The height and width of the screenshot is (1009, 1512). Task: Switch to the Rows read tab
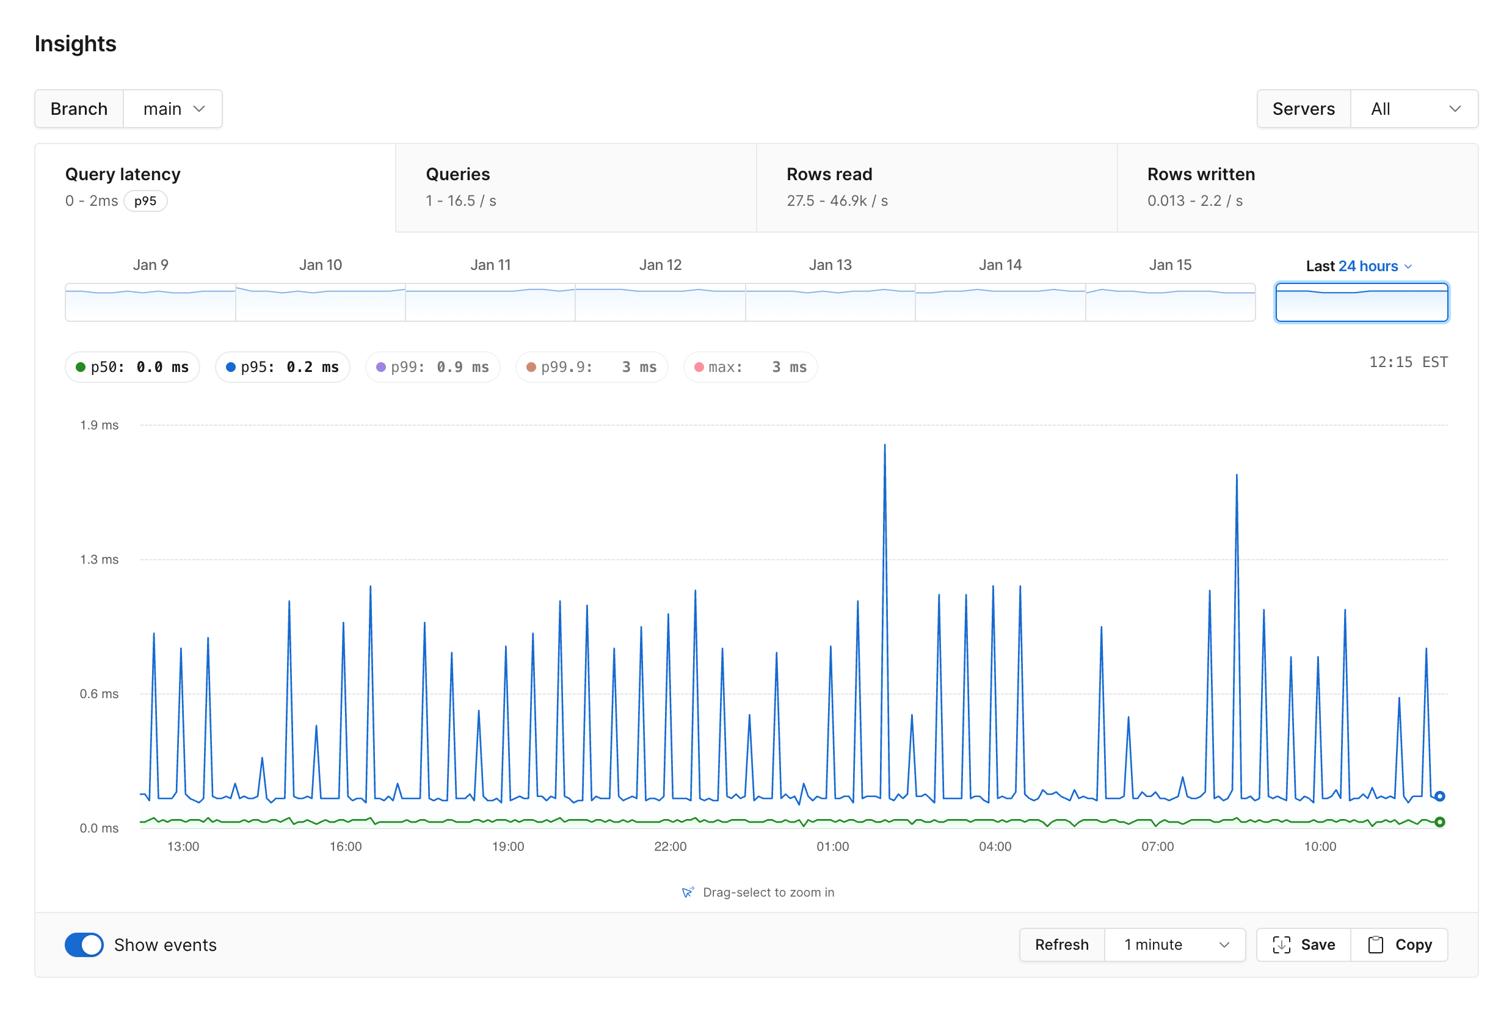pos(936,187)
